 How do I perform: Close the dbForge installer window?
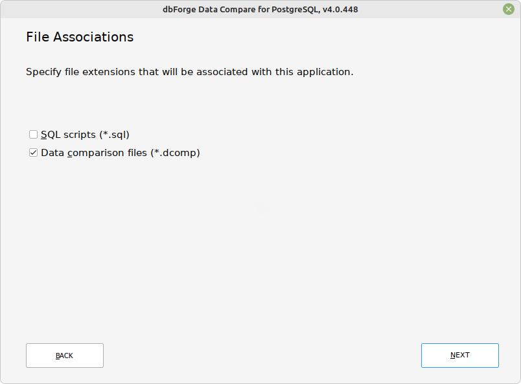(x=509, y=9)
